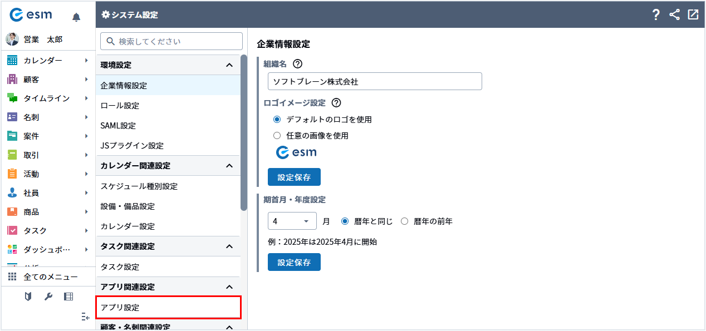Select 任意の画像を使用 radio option
This screenshot has width=706, height=331.
click(x=277, y=135)
